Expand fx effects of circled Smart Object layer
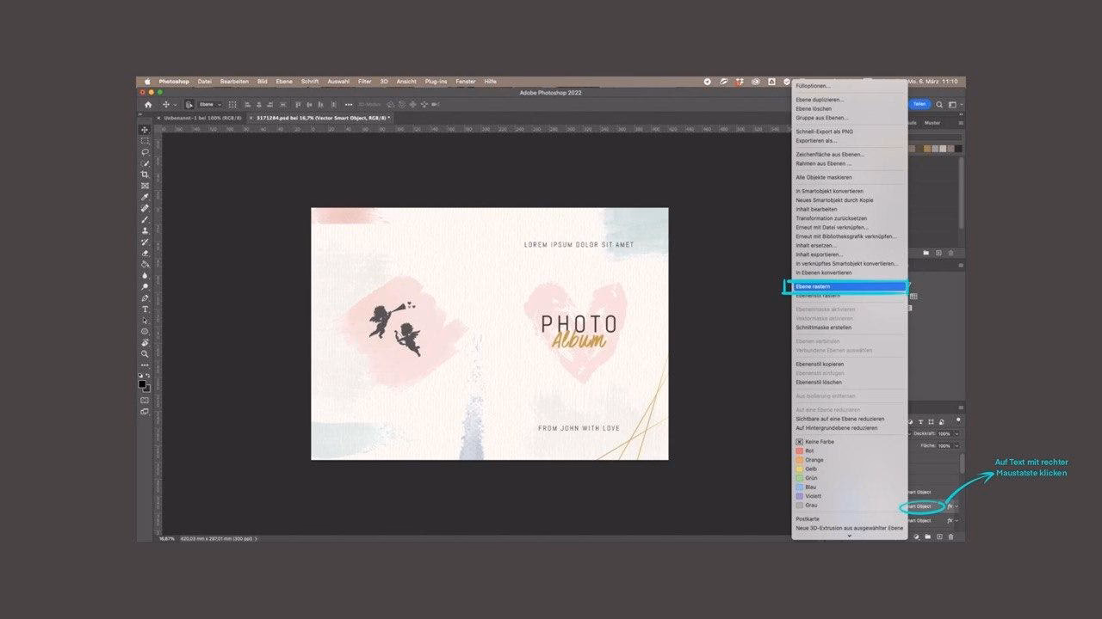Image resolution: width=1102 pixels, height=619 pixels. (957, 506)
